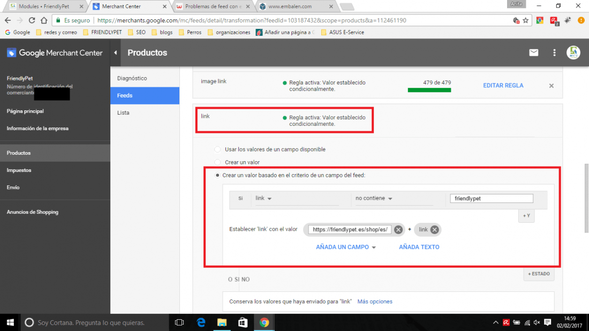Open the Action Center notifications icon
589x331 pixels.
pyautogui.click(x=548, y=322)
